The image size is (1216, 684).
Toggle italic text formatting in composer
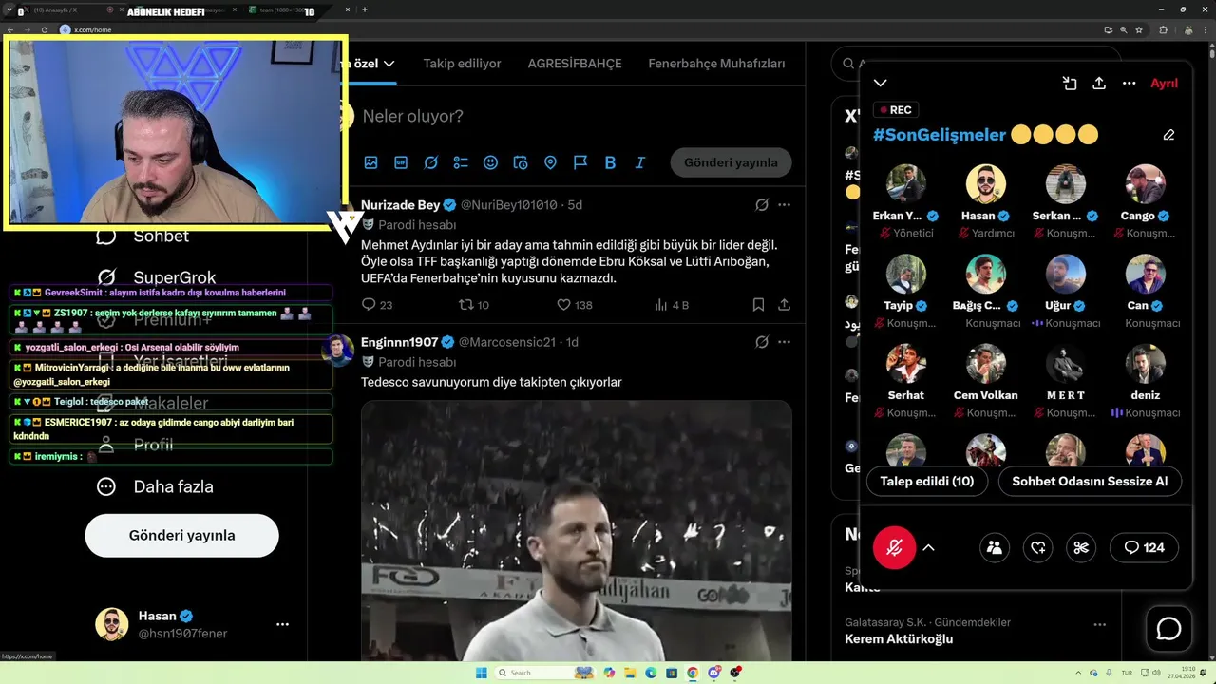point(640,162)
